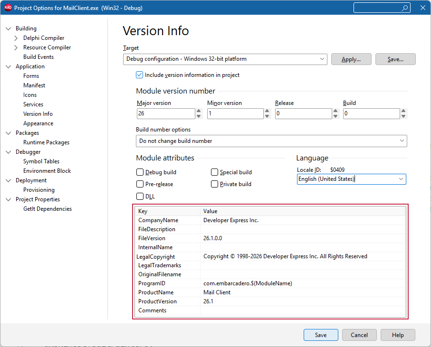Click the Help button
Image resolution: width=431 pixels, height=347 pixels.
[x=398, y=335]
